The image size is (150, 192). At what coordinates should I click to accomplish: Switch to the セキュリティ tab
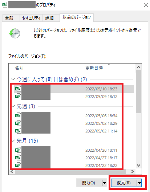[x=31, y=18]
